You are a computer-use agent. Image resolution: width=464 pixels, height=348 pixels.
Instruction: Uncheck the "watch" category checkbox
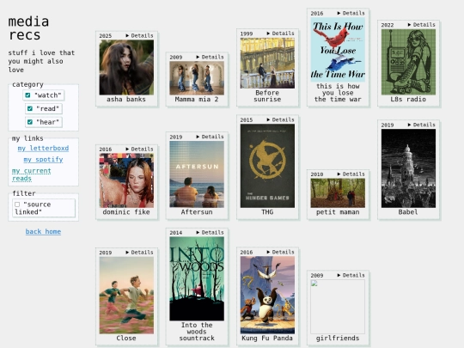click(27, 95)
